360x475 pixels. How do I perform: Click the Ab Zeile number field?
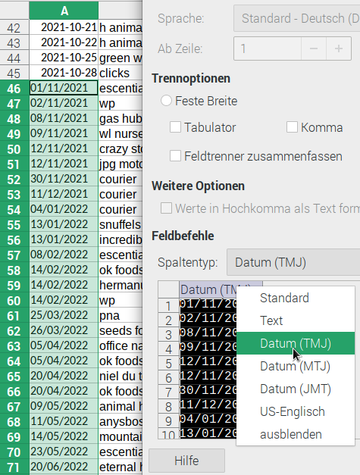(268, 48)
